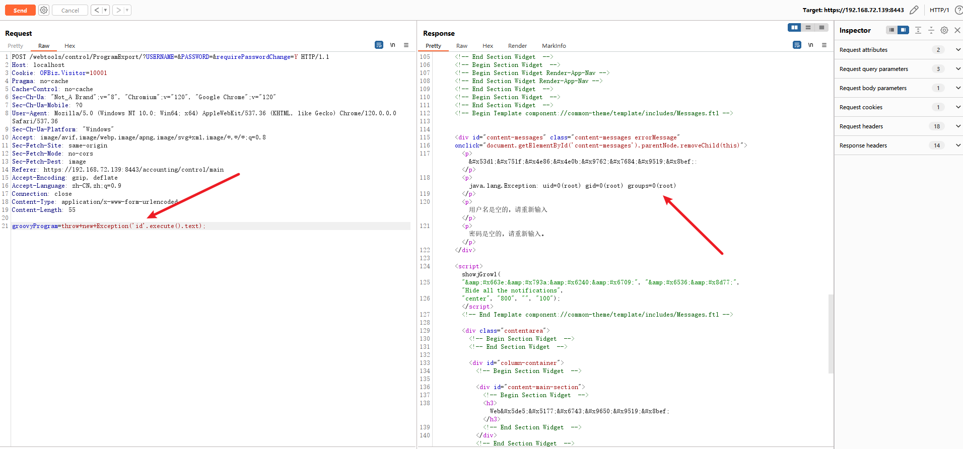Expand Request headers section
This screenshot has width=963, height=449.
point(899,126)
